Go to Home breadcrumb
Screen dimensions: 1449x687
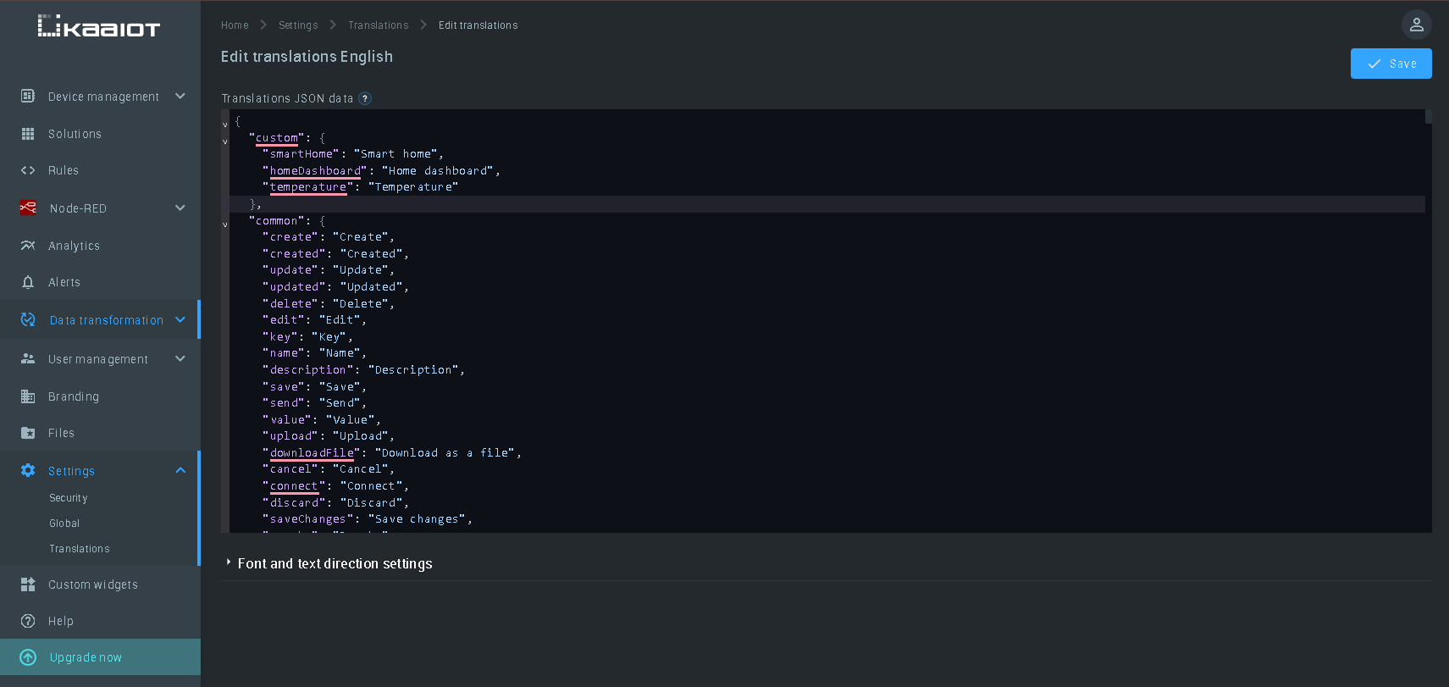235,25
